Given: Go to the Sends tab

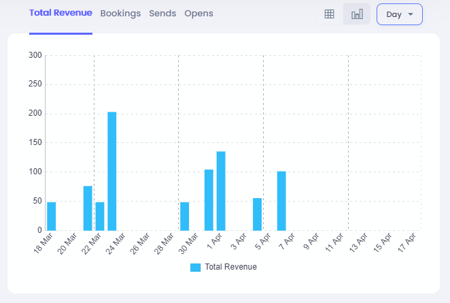Looking at the screenshot, I should click(162, 14).
